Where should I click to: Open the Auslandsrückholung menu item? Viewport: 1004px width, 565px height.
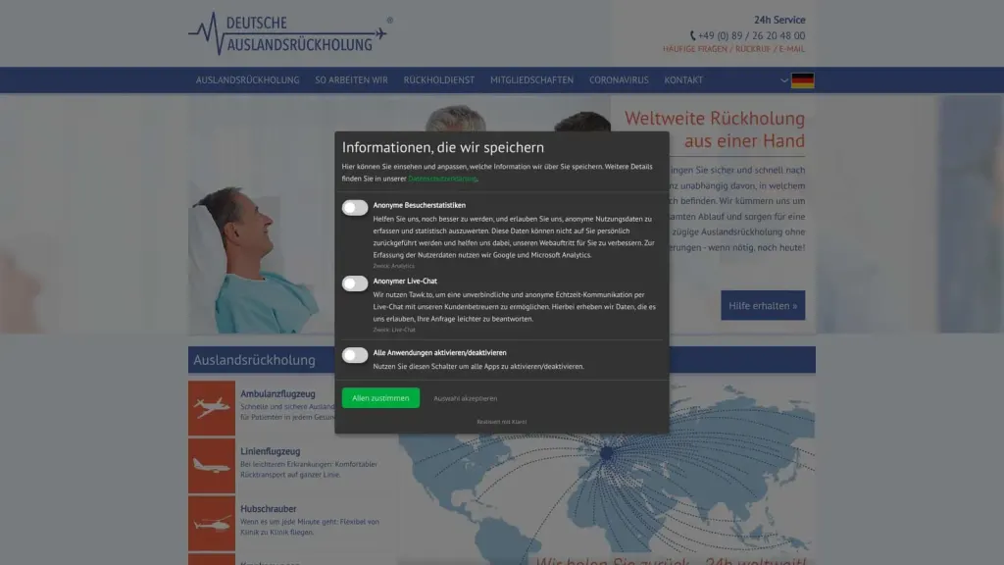(247, 80)
